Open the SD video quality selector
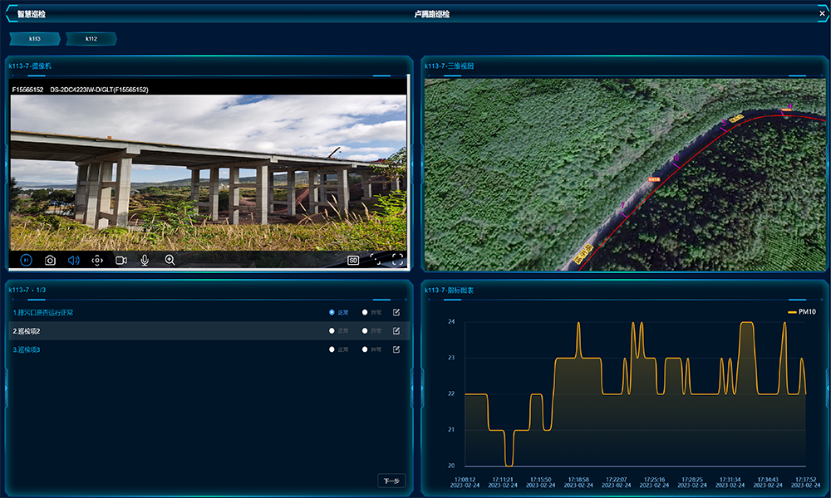The image size is (831, 498). (353, 260)
